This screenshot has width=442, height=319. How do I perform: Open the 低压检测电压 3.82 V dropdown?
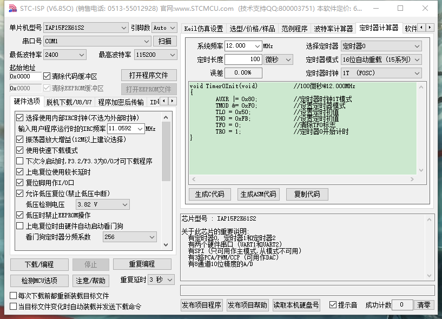tap(103, 204)
